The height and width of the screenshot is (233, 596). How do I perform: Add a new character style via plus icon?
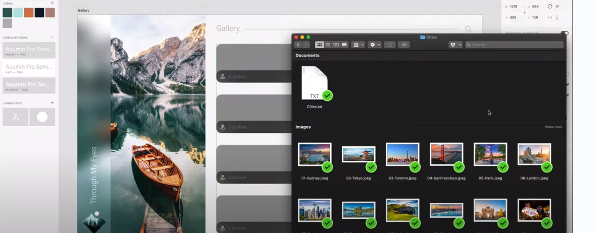[x=52, y=37]
